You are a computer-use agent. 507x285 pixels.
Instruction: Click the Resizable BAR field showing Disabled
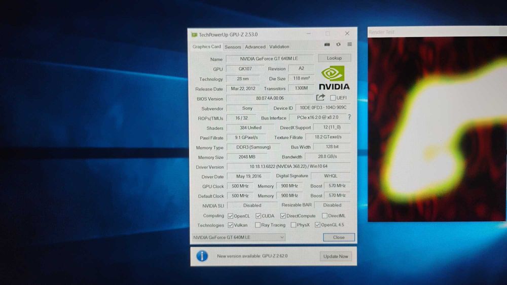(332, 205)
